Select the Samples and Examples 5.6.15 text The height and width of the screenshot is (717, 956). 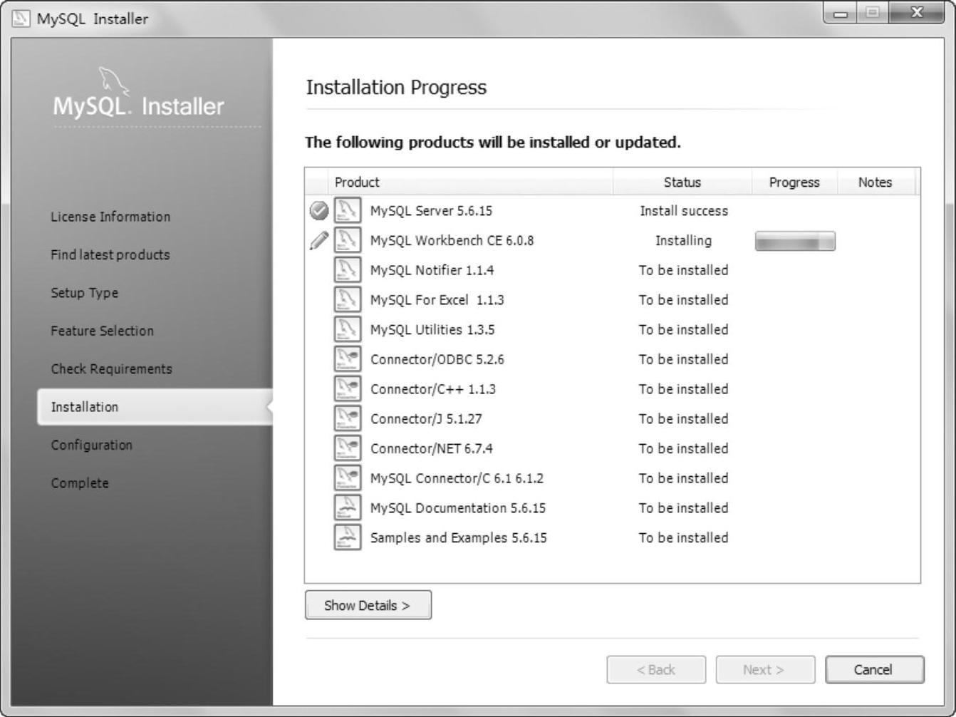[x=458, y=538]
